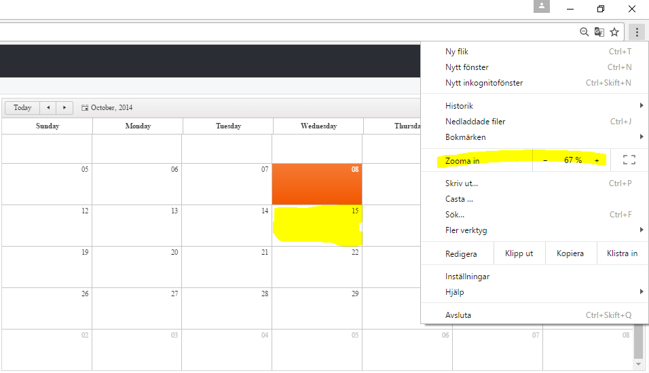Select the greyed November 06 cell
This screenshot has width=649, height=373.
click(407, 350)
